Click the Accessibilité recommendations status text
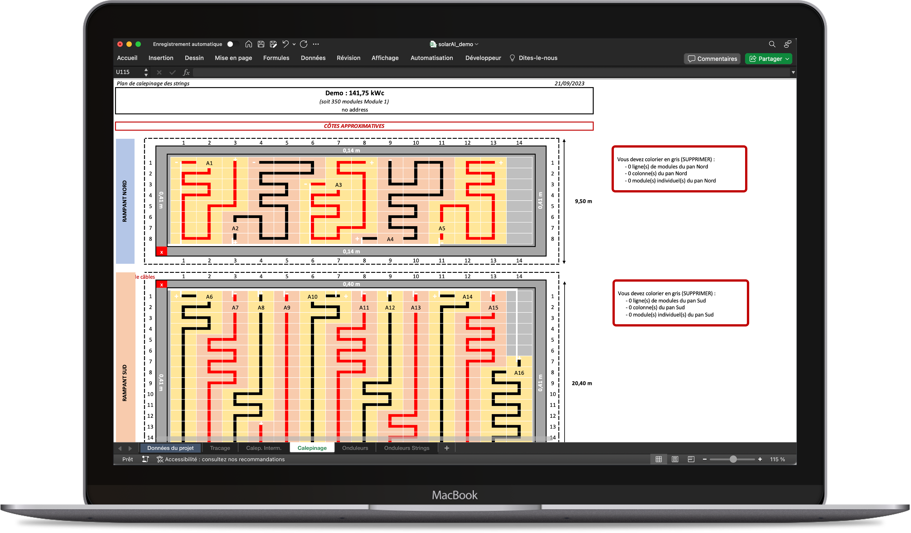911x533 pixels. tap(221, 459)
